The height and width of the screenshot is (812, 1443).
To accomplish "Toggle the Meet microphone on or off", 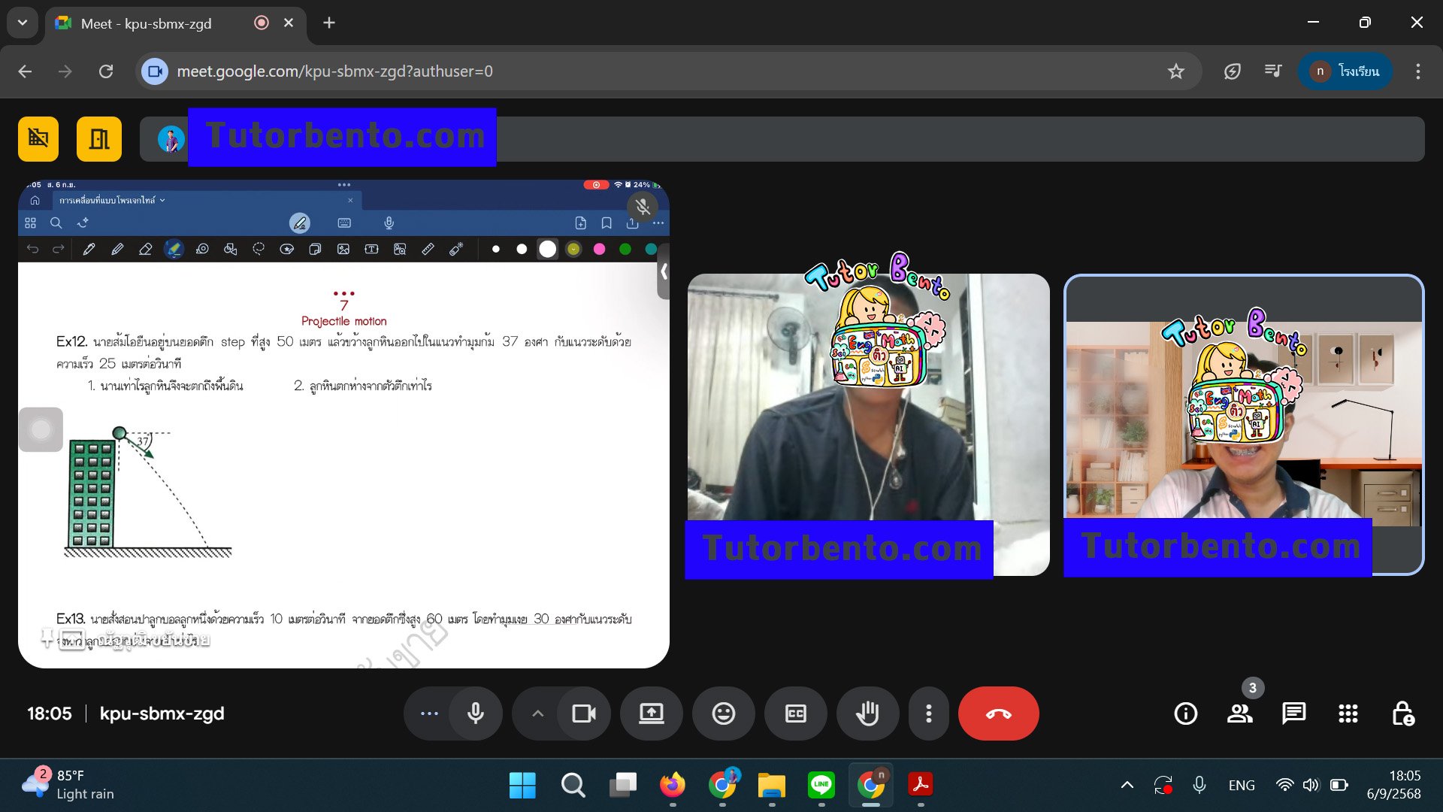I will click(476, 714).
